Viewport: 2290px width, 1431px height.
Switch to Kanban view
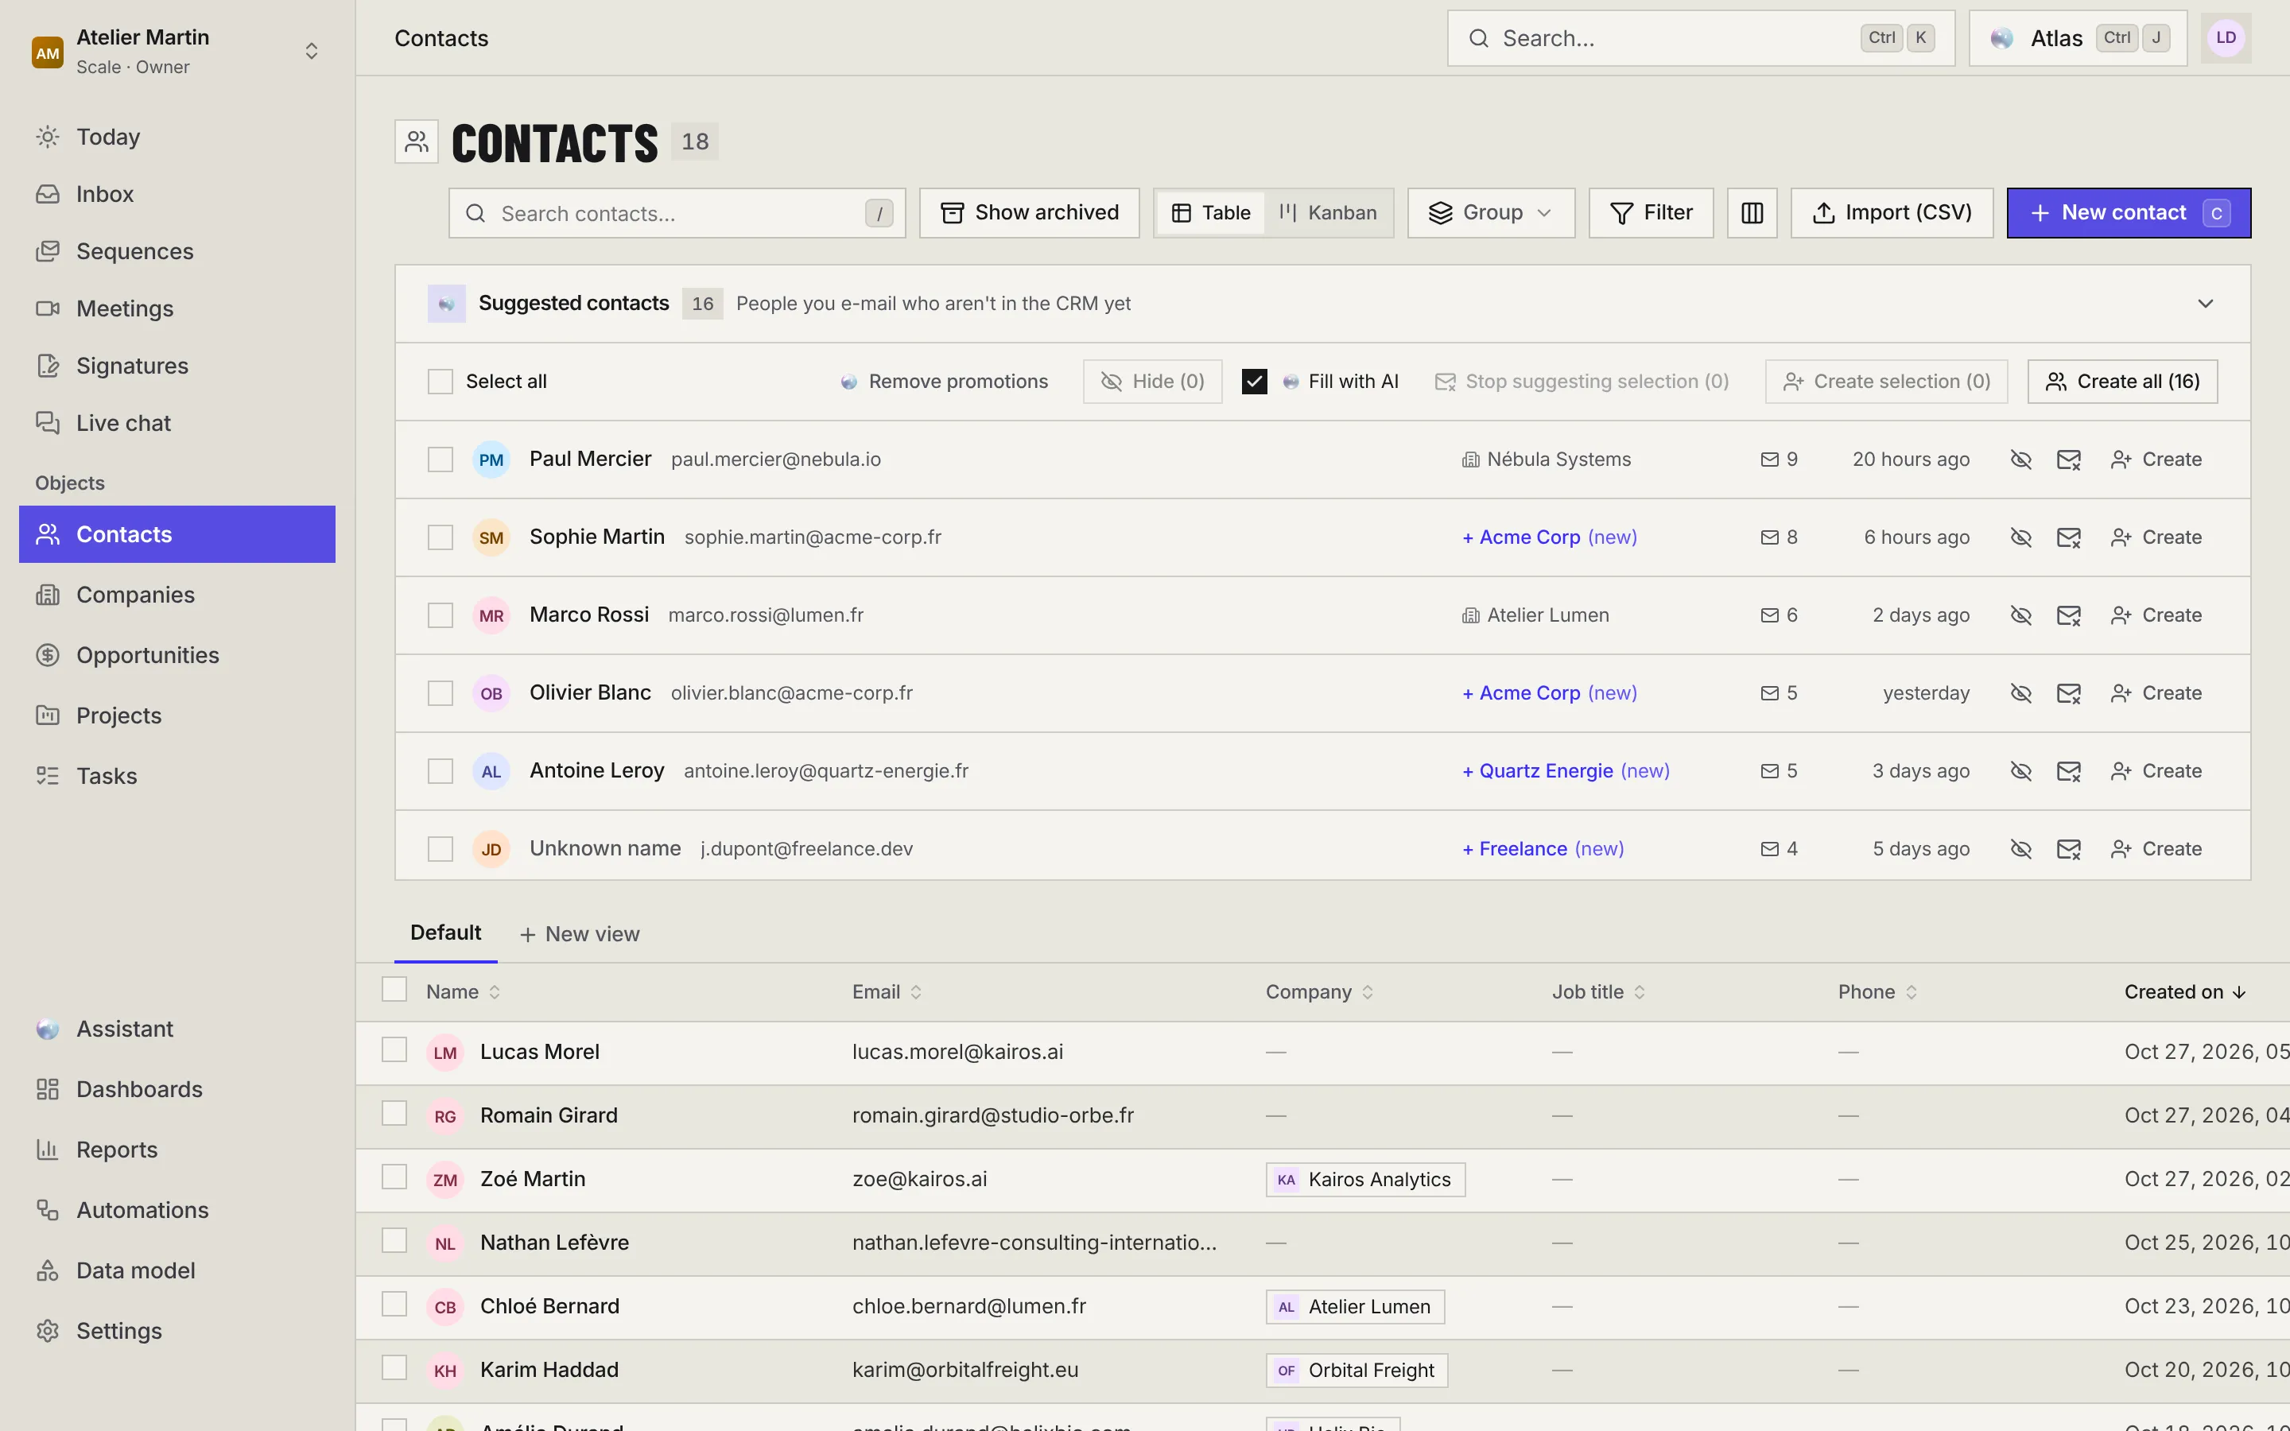click(x=1328, y=213)
